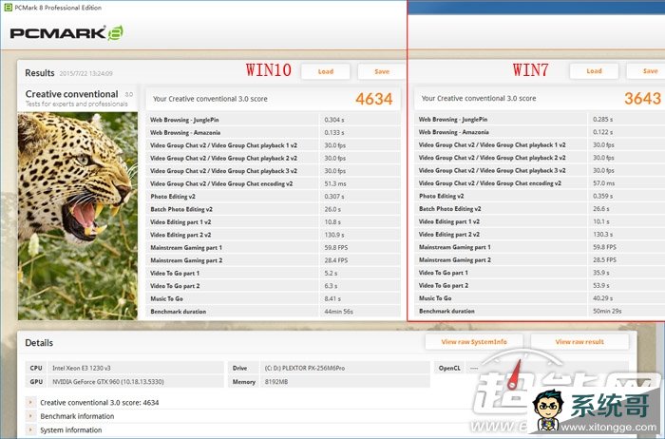The image size is (665, 439).
Task: Select Video Group Chat encoding v2 row in WIN10
Action: tap(274, 183)
